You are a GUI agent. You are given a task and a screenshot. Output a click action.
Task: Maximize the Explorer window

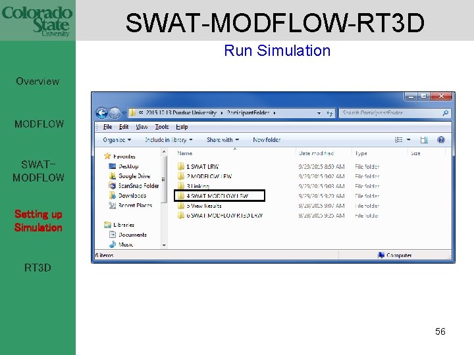click(x=424, y=96)
